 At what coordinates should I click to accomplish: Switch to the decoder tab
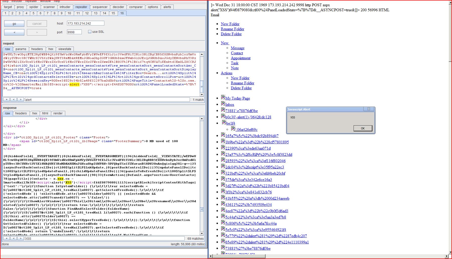click(x=118, y=7)
